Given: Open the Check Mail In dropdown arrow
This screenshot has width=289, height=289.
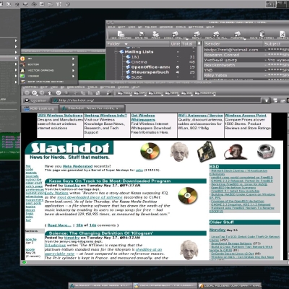Looking at the screenshot, I should (x=186, y=38).
